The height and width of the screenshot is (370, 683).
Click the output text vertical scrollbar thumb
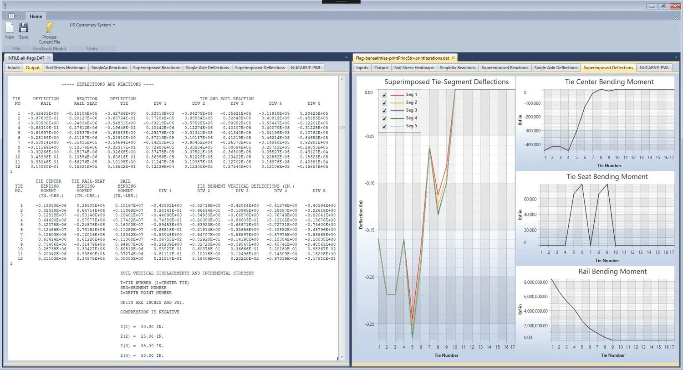[341, 127]
